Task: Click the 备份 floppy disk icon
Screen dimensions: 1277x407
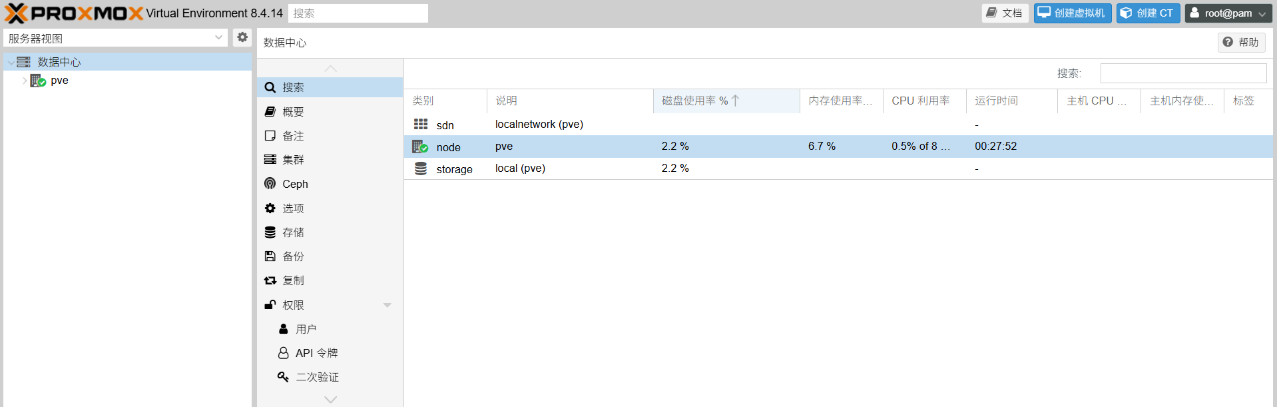Action: [270, 256]
